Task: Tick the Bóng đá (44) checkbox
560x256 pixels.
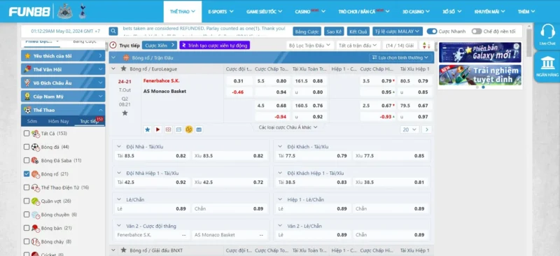Action: coord(27,147)
